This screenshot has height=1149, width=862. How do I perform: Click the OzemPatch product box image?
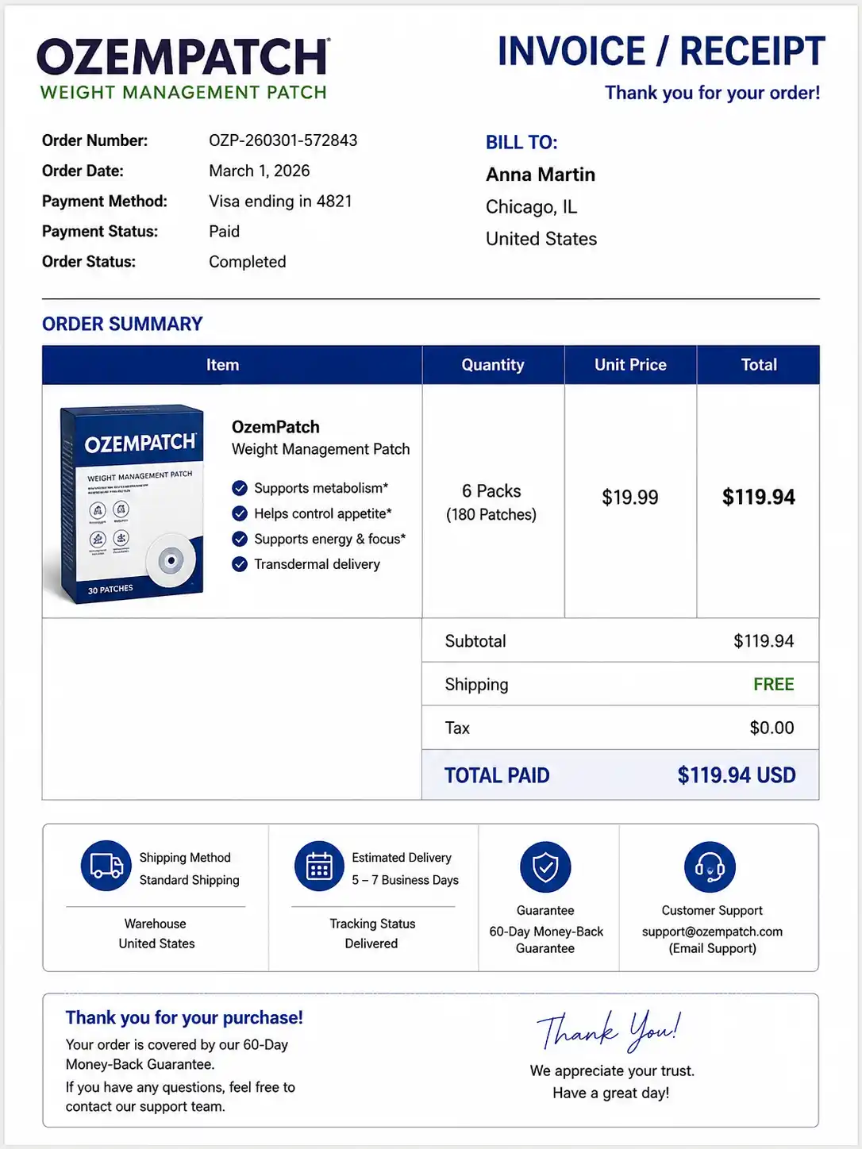tap(133, 503)
